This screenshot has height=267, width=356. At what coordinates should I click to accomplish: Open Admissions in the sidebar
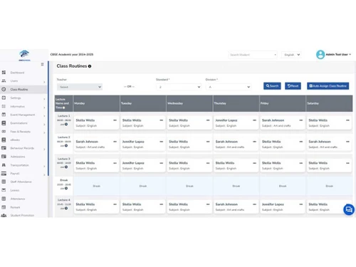click(x=18, y=157)
